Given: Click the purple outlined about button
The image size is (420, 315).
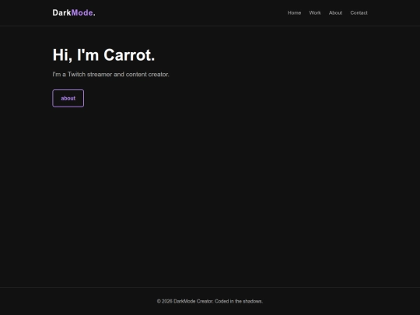Looking at the screenshot, I should (68, 98).
